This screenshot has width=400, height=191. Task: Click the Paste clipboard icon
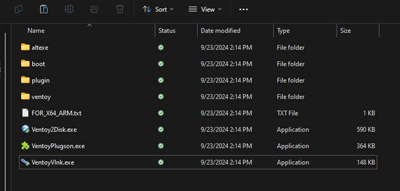[x=44, y=9]
